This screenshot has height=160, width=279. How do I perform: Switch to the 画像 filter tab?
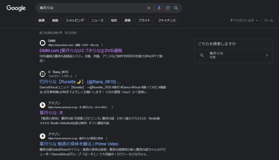[42, 20]
